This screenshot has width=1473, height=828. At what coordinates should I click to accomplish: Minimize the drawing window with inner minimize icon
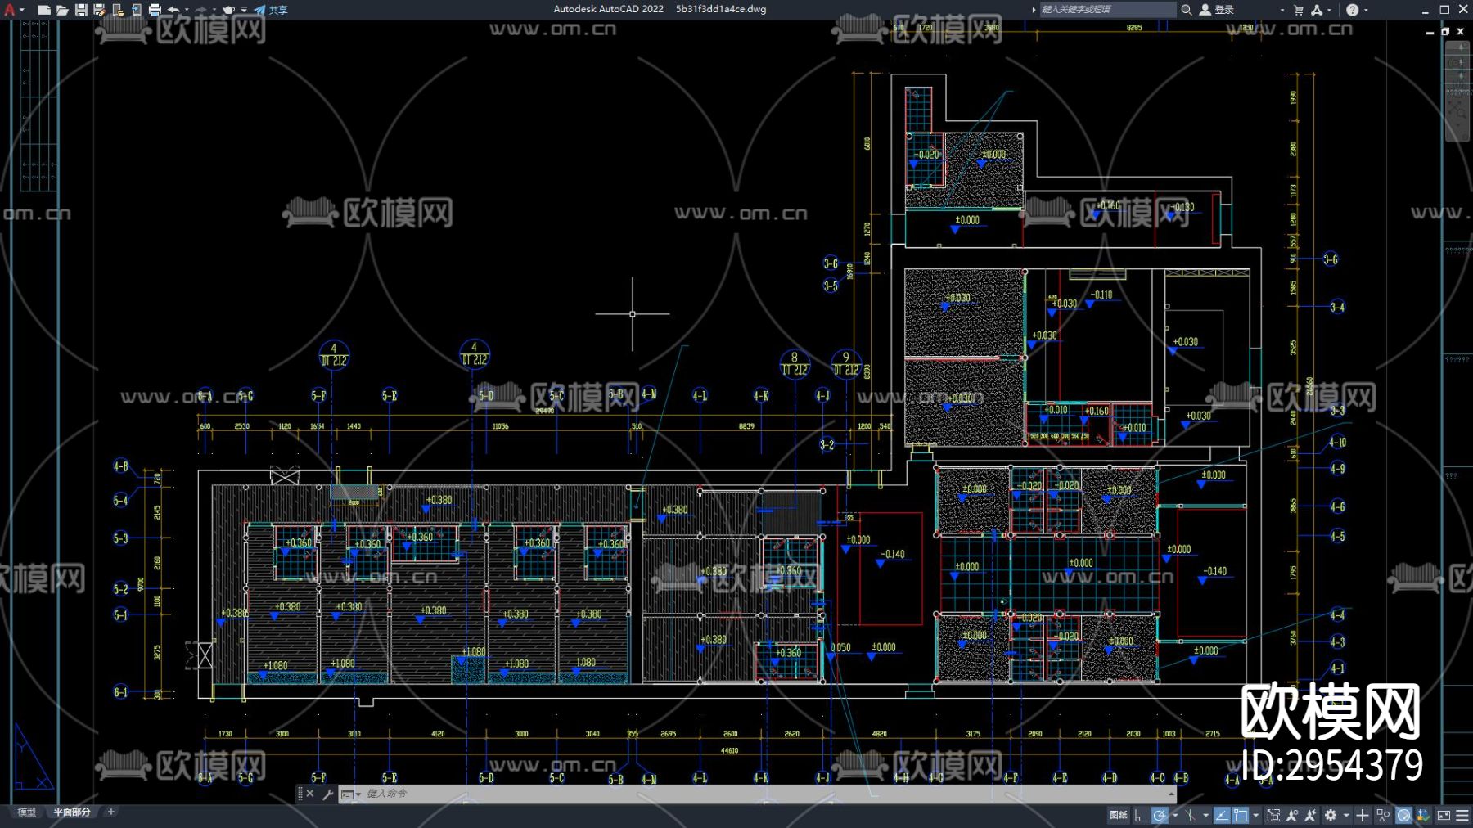(x=1430, y=32)
